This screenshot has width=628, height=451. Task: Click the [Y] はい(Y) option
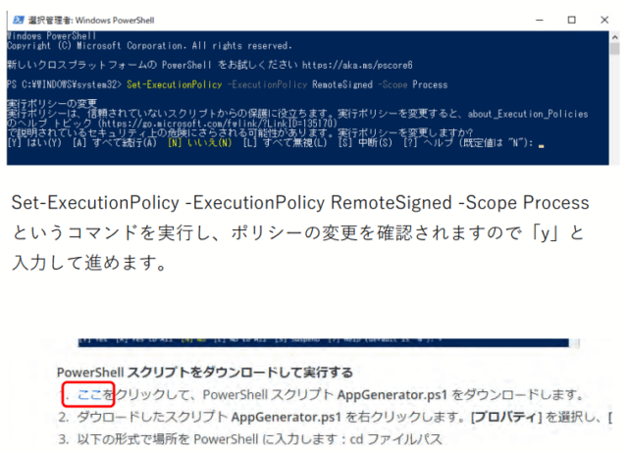pyautogui.click(x=35, y=142)
